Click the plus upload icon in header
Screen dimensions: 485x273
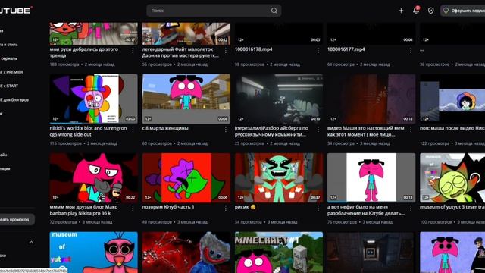401,11
